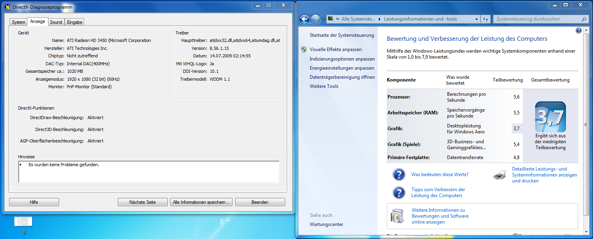Open Weitere Informationen zu Bewertungen link
This screenshot has height=239, width=593.
point(440,216)
